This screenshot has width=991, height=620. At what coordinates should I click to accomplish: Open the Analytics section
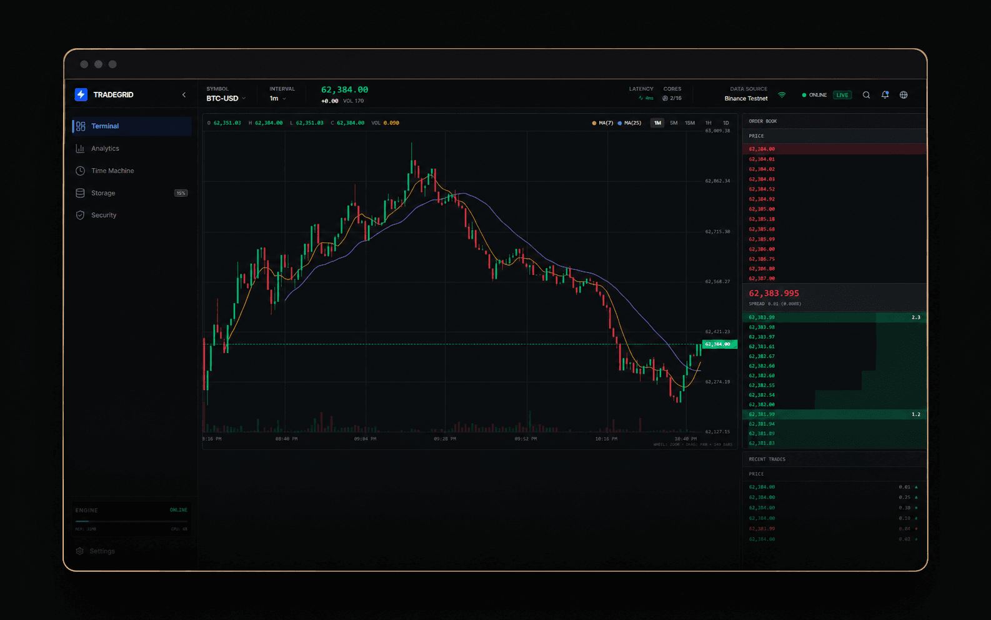pos(132,149)
